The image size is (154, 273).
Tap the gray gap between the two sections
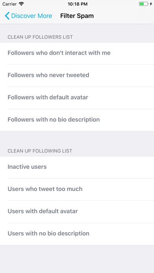click(x=77, y=138)
